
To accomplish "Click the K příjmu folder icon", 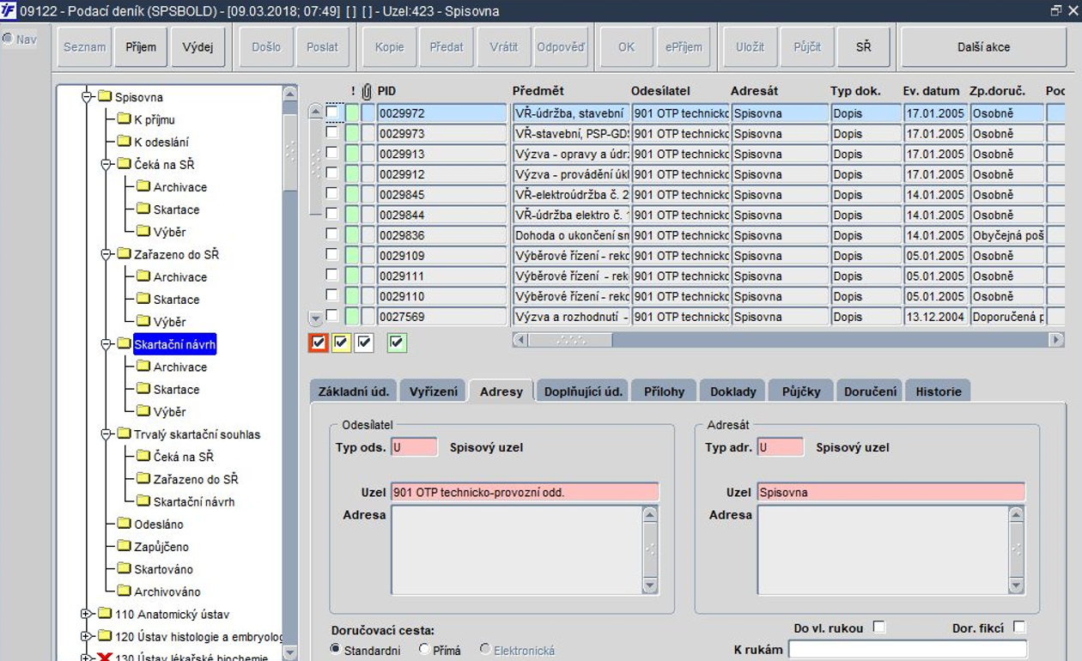I will [x=125, y=120].
